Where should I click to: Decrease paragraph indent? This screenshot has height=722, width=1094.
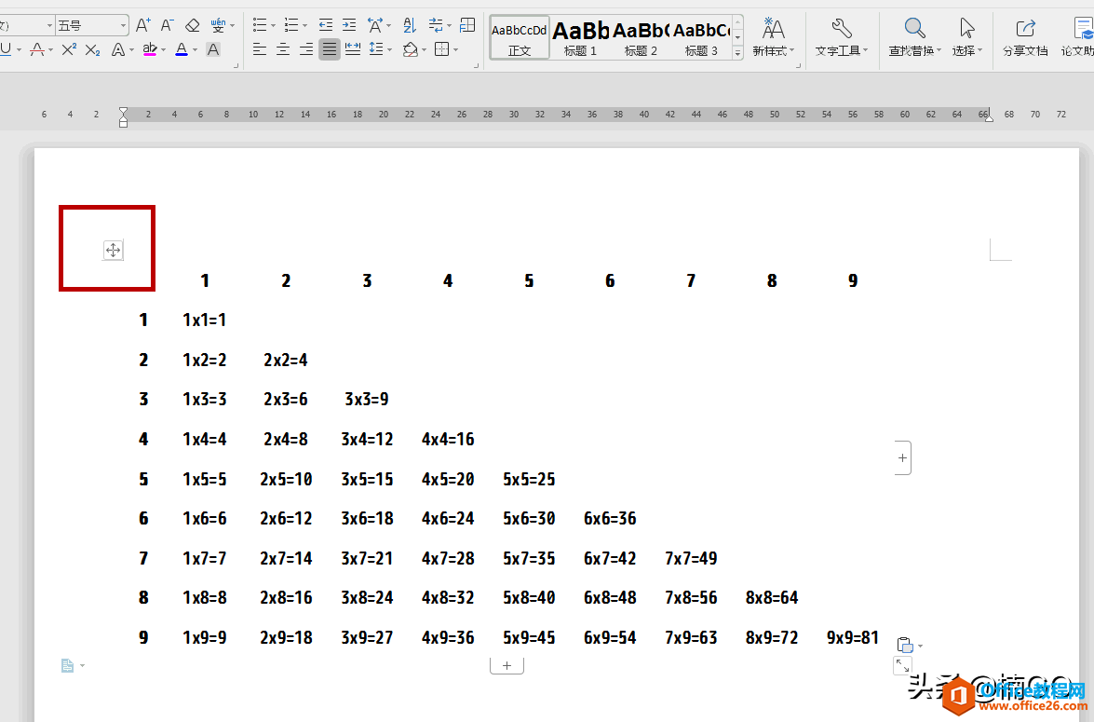326,26
